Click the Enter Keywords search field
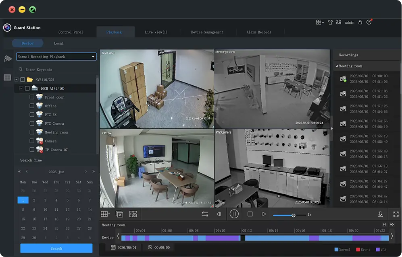This screenshot has width=402, height=257. click(x=56, y=70)
